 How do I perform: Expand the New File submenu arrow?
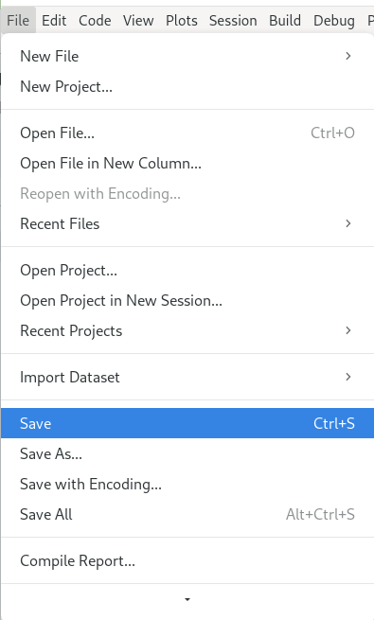click(x=347, y=56)
